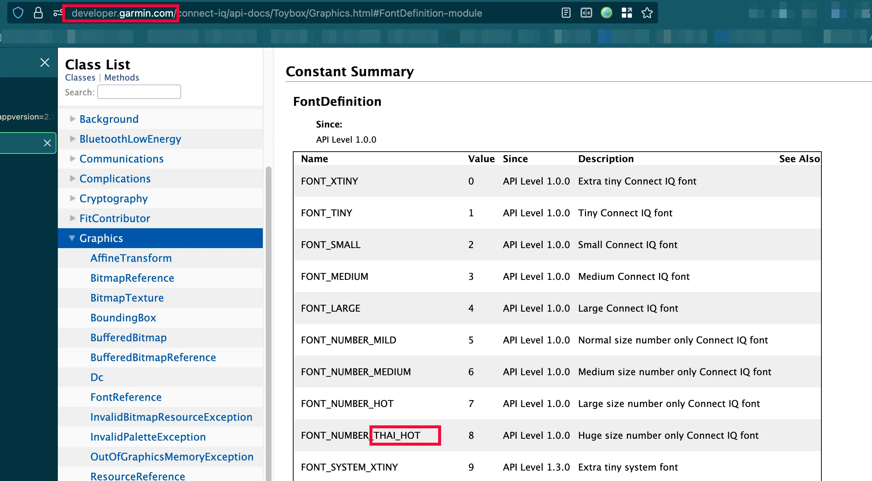Click the green globe extension icon
Viewport: 872px width, 481px height.
click(x=606, y=13)
